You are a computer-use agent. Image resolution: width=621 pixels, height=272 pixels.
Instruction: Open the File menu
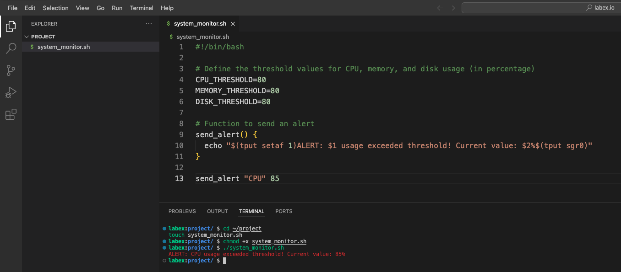click(x=12, y=8)
